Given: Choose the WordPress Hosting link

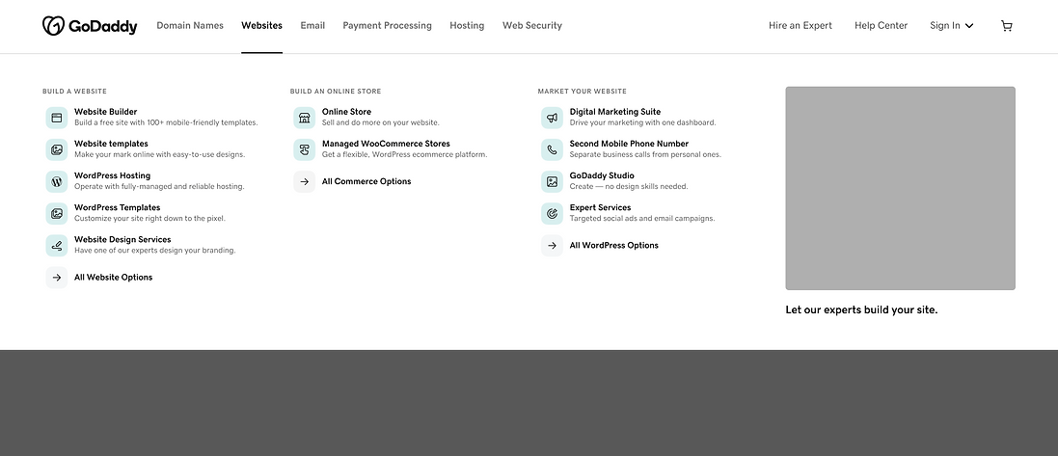Looking at the screenshot, I should [x=112, y=175].
